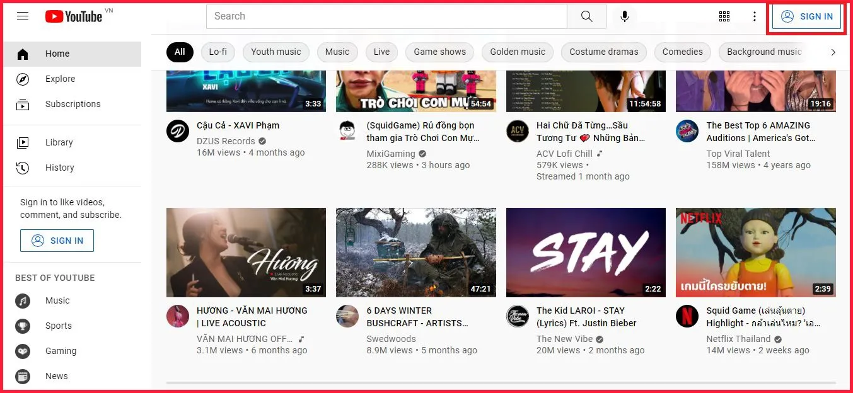This screenshot has height=393, width=853.
Task: Open the three-dot settings menu
Action: [755, 16]
